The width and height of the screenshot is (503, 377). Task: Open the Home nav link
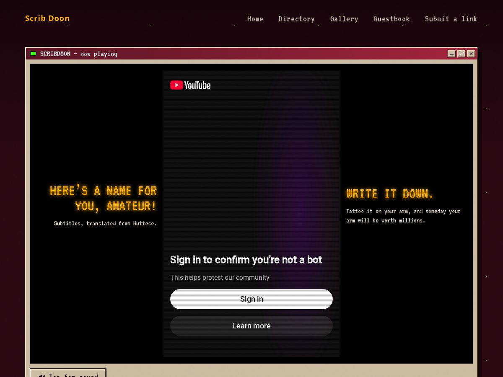coord(255,19)
